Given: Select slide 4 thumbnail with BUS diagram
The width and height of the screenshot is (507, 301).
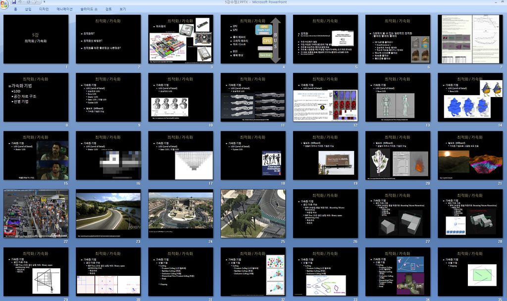Looking at the screenshot, I should coord(253,39).
